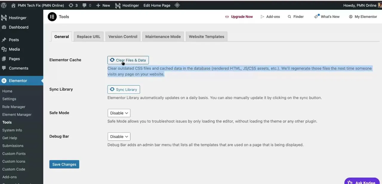
Task: Open Custom Code submenu item
Action: (14, 169)
